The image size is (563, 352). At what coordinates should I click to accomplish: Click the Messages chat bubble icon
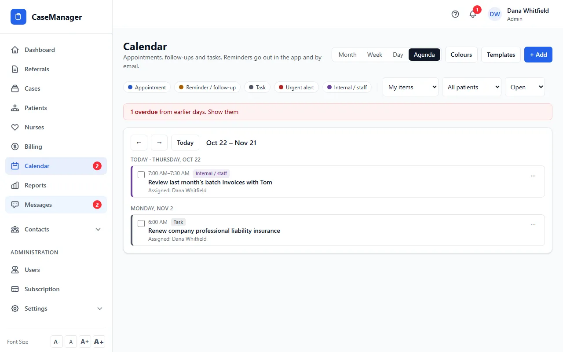(15, 205)
